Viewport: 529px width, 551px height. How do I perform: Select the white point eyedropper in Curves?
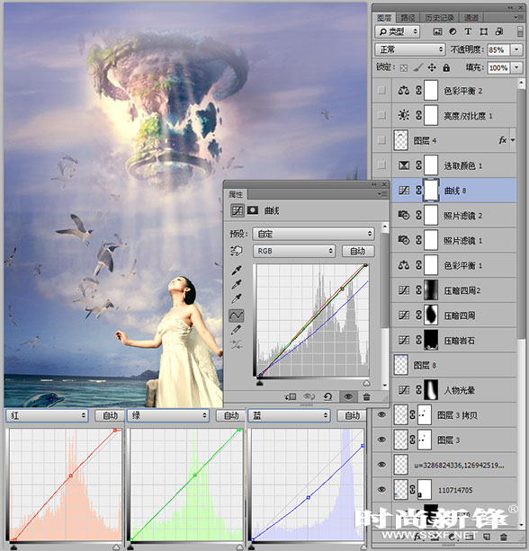tap(237, 298)
